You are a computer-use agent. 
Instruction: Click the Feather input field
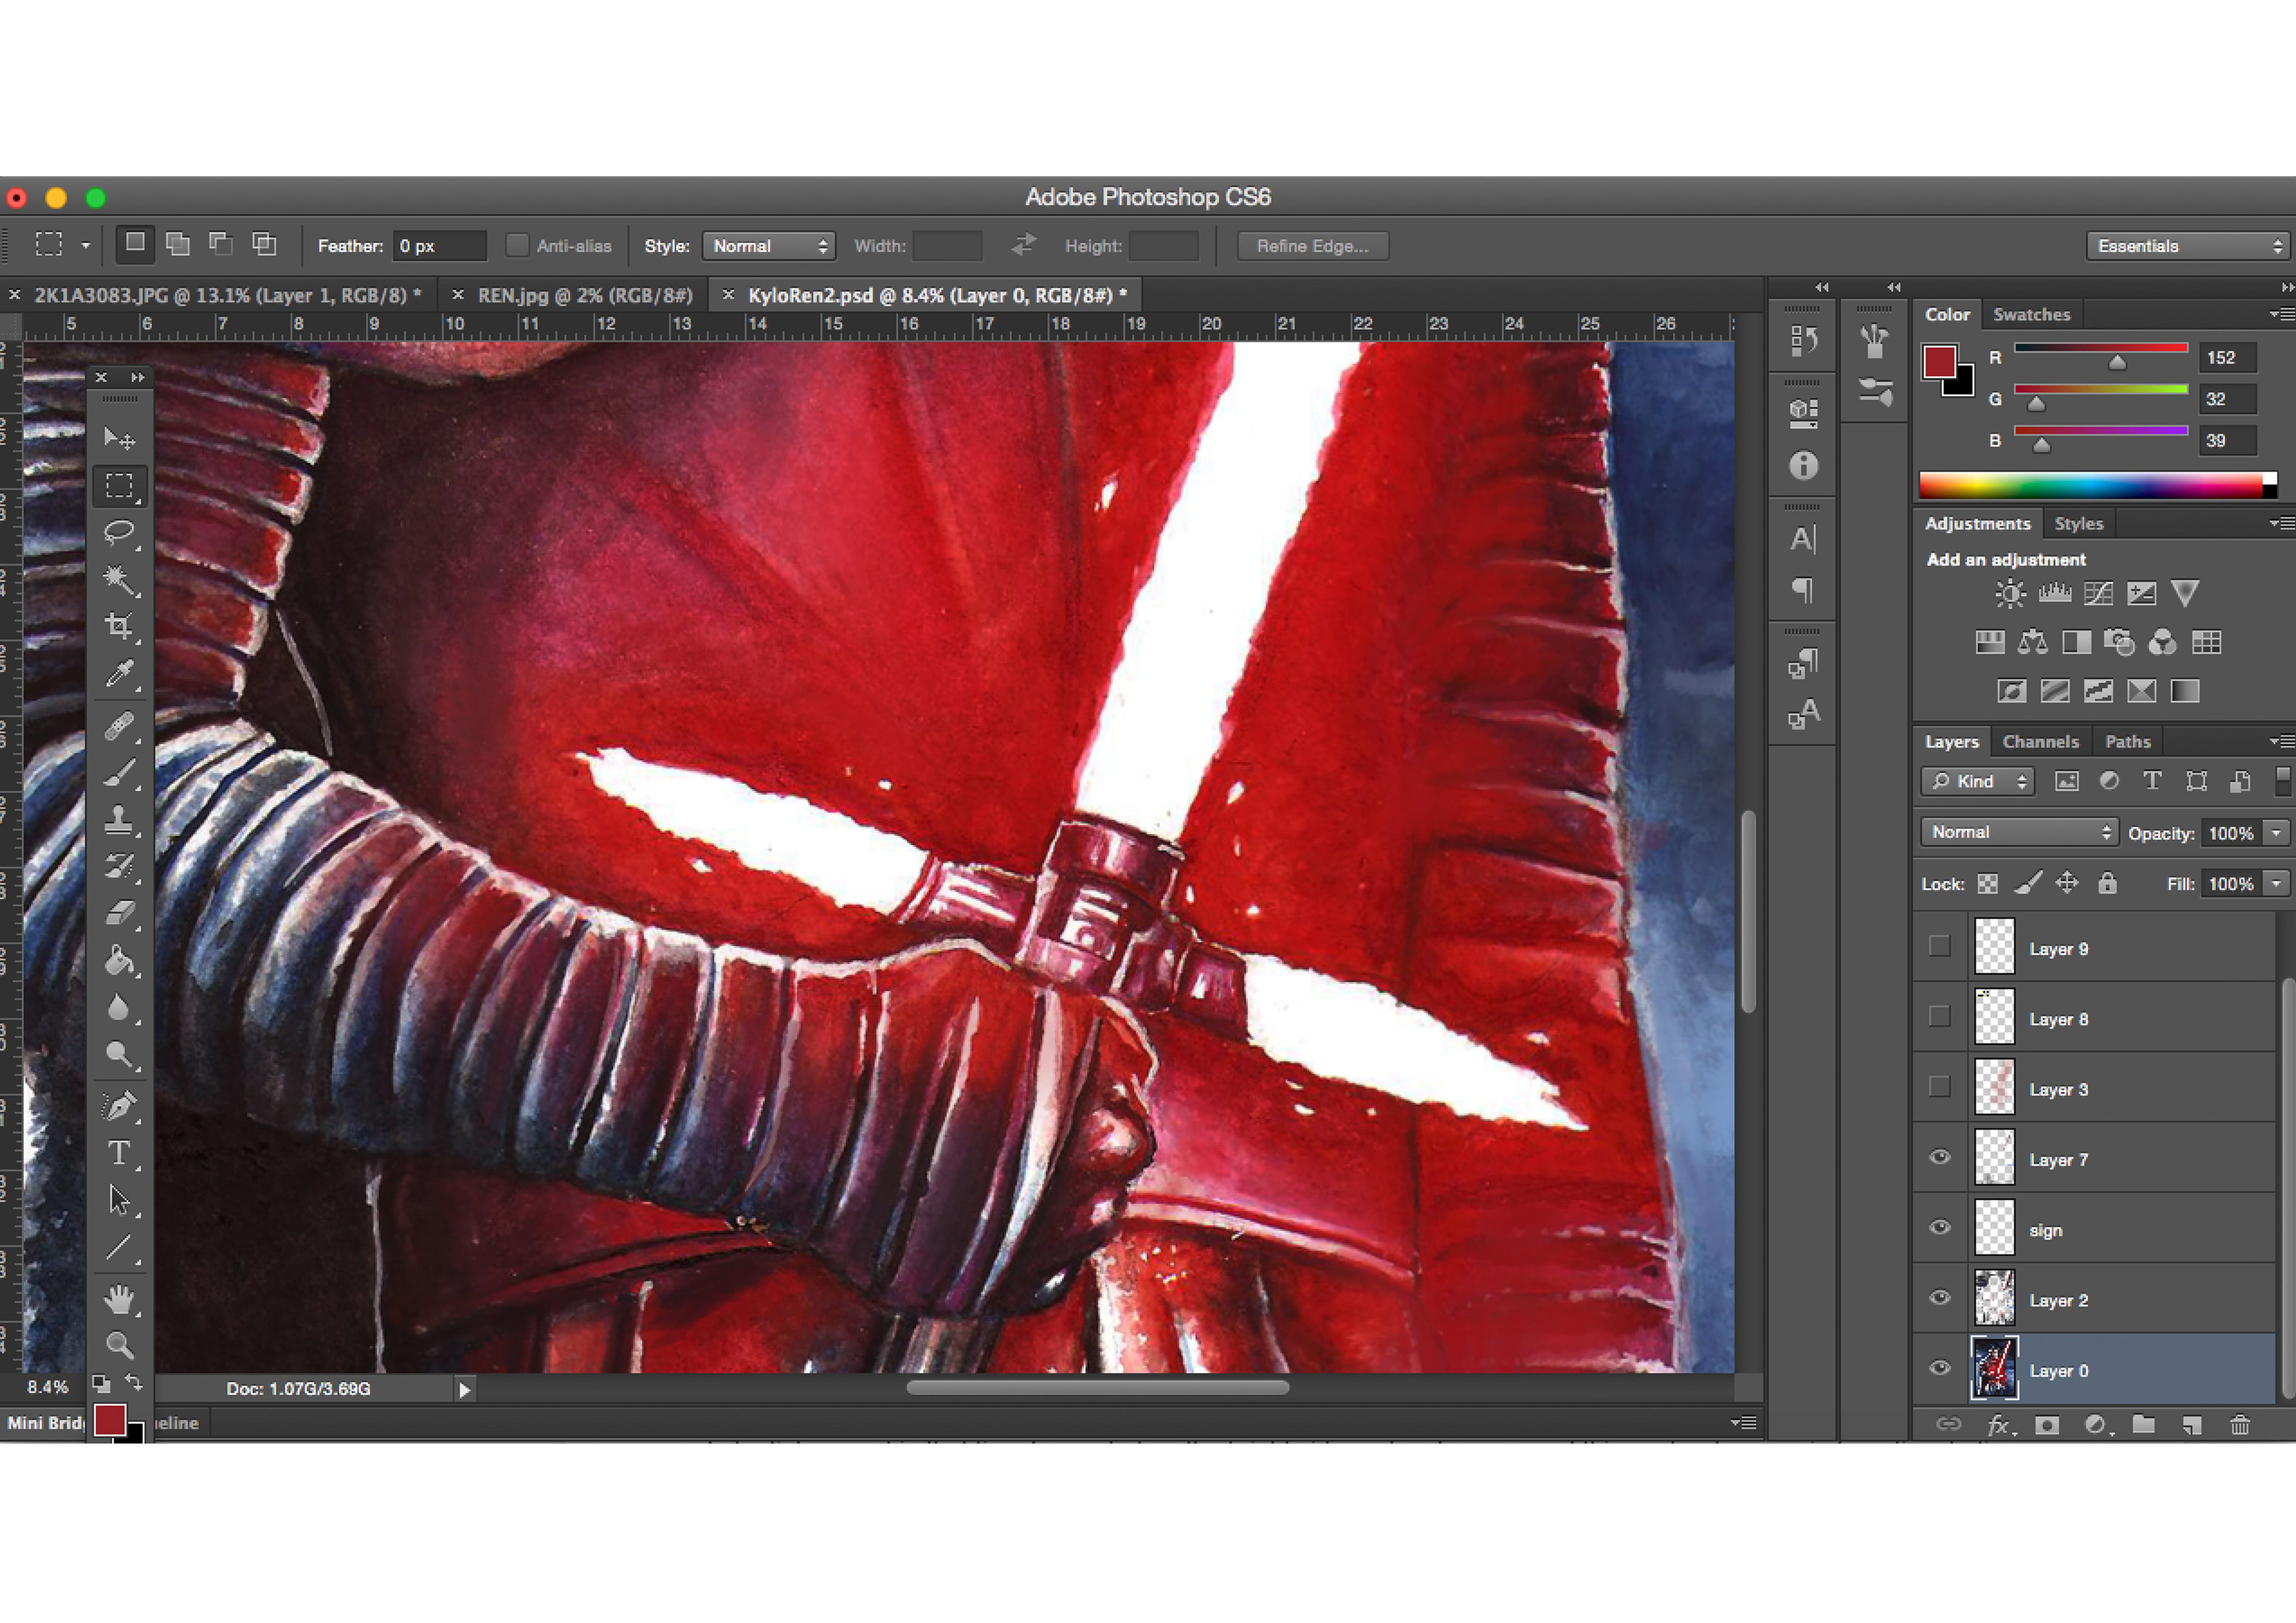[x=440, y=246]
